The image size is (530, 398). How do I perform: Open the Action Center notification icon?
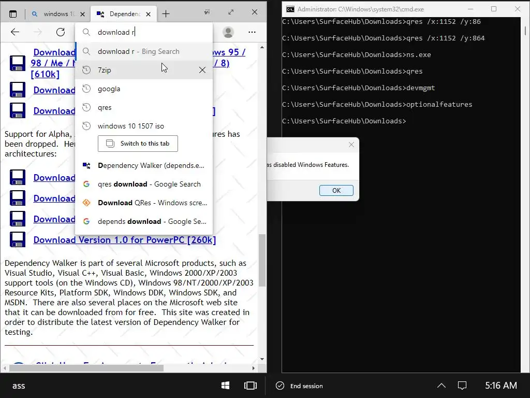[462, 386]
